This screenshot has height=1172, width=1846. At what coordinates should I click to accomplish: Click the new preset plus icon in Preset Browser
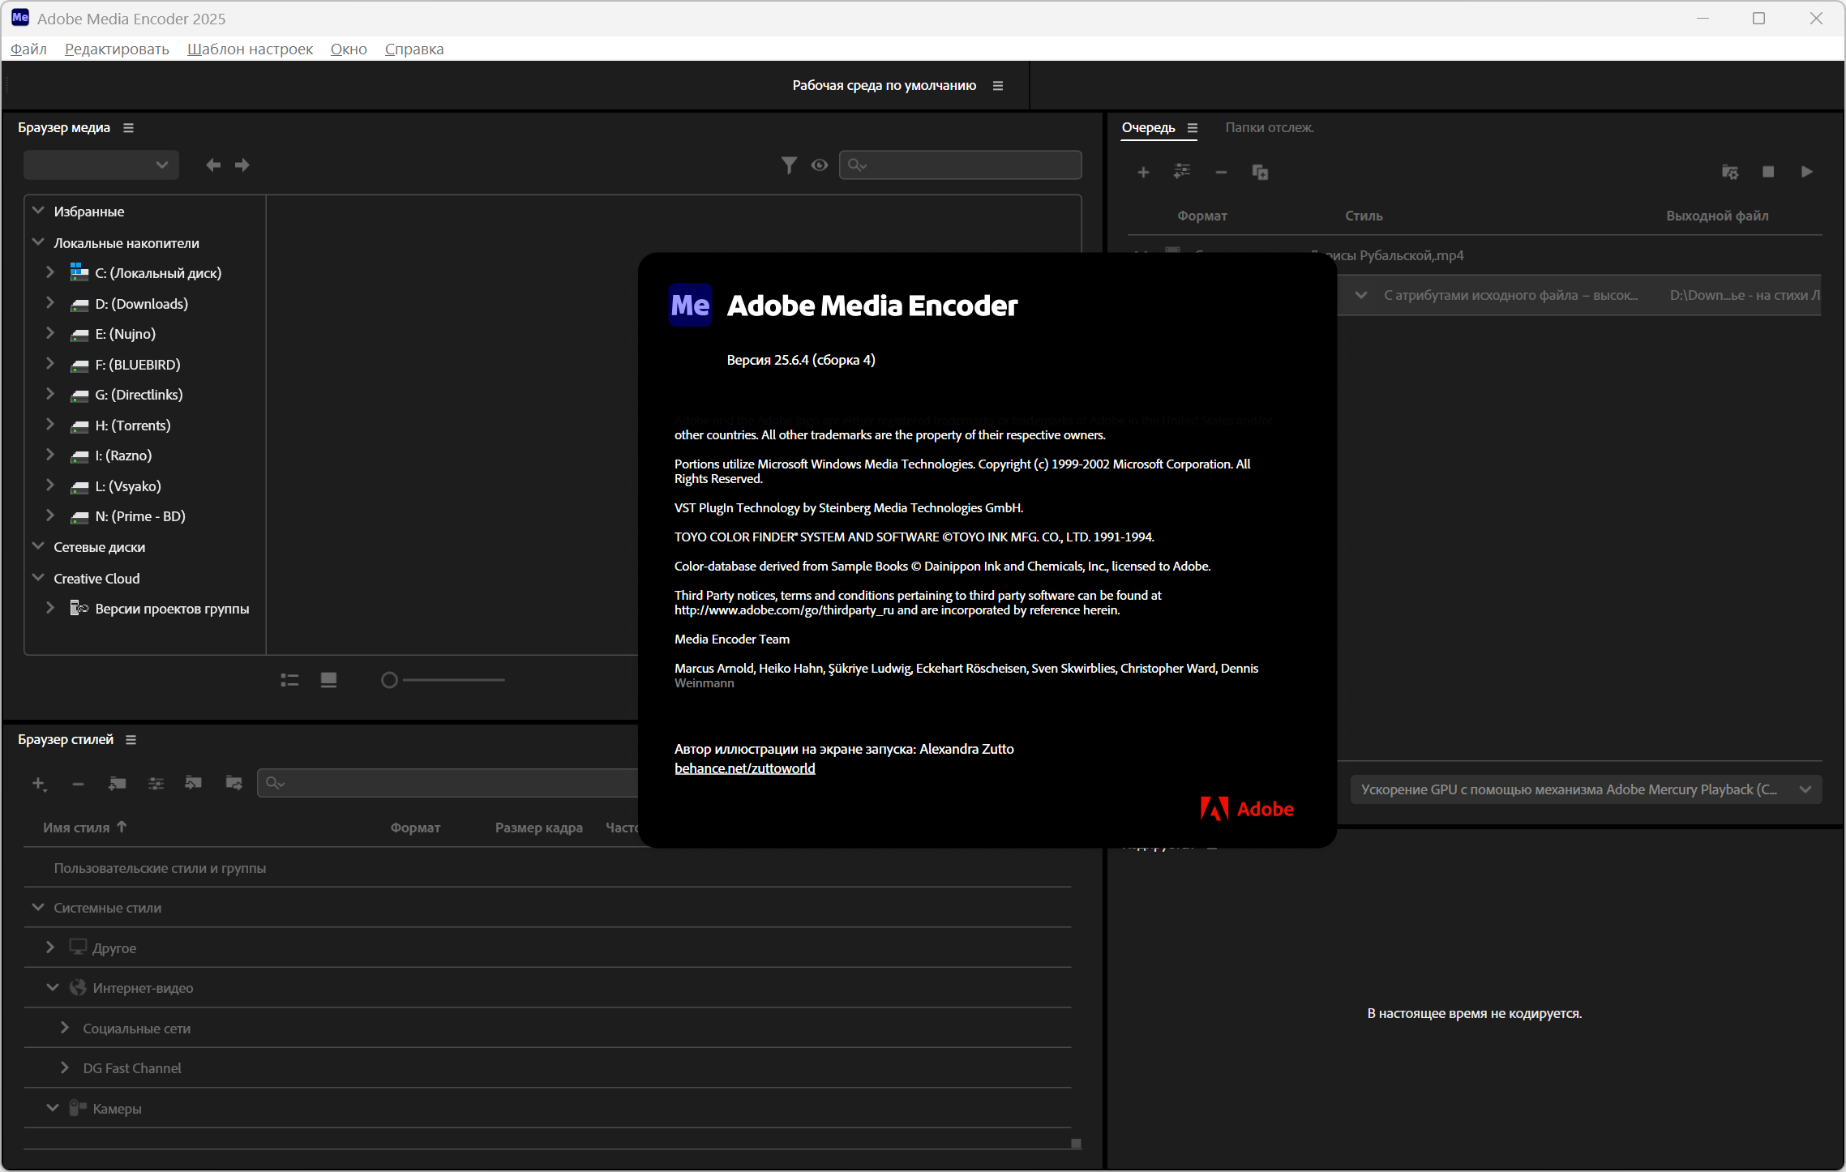(38, 783)
